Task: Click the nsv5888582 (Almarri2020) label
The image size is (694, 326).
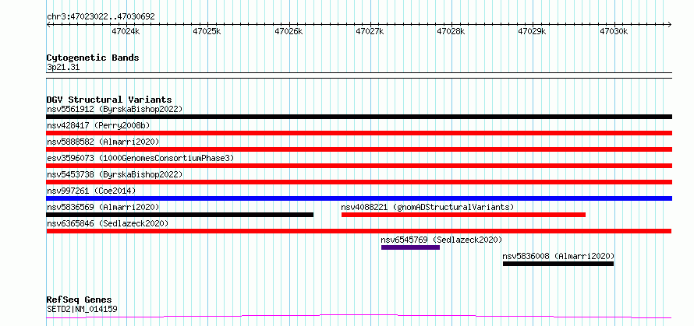Action: [103, 142]
